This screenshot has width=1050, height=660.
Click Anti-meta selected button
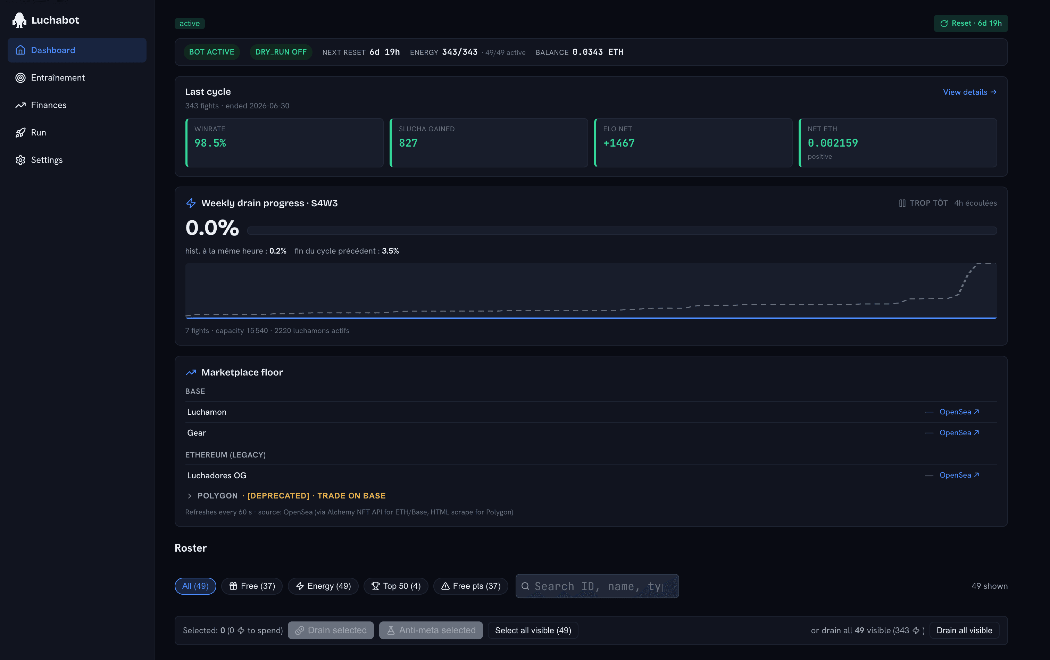click(431, 630)
